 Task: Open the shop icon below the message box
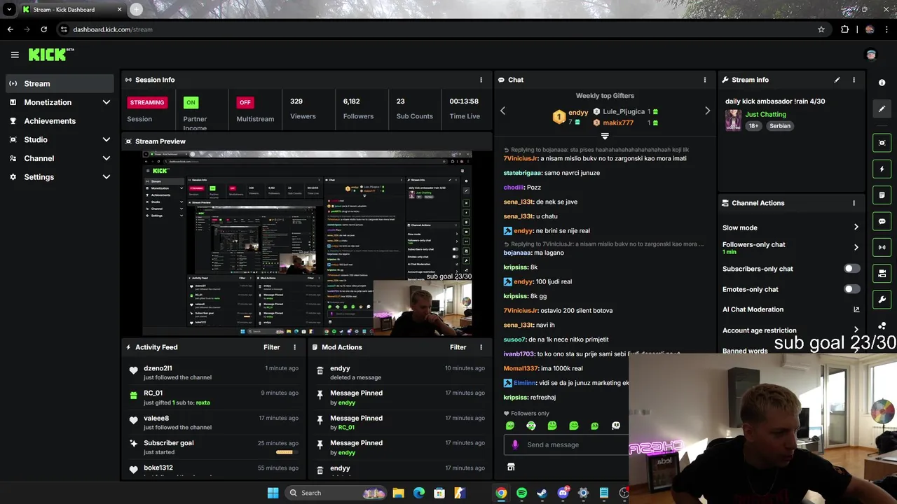tap(511, 467)
